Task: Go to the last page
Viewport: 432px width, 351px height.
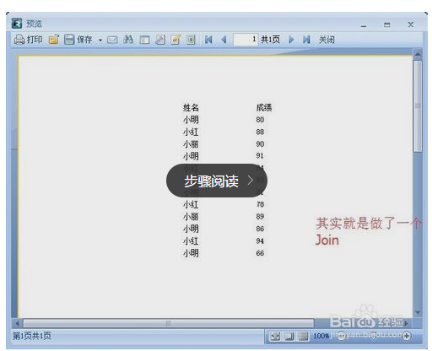Action: (306, 40)
